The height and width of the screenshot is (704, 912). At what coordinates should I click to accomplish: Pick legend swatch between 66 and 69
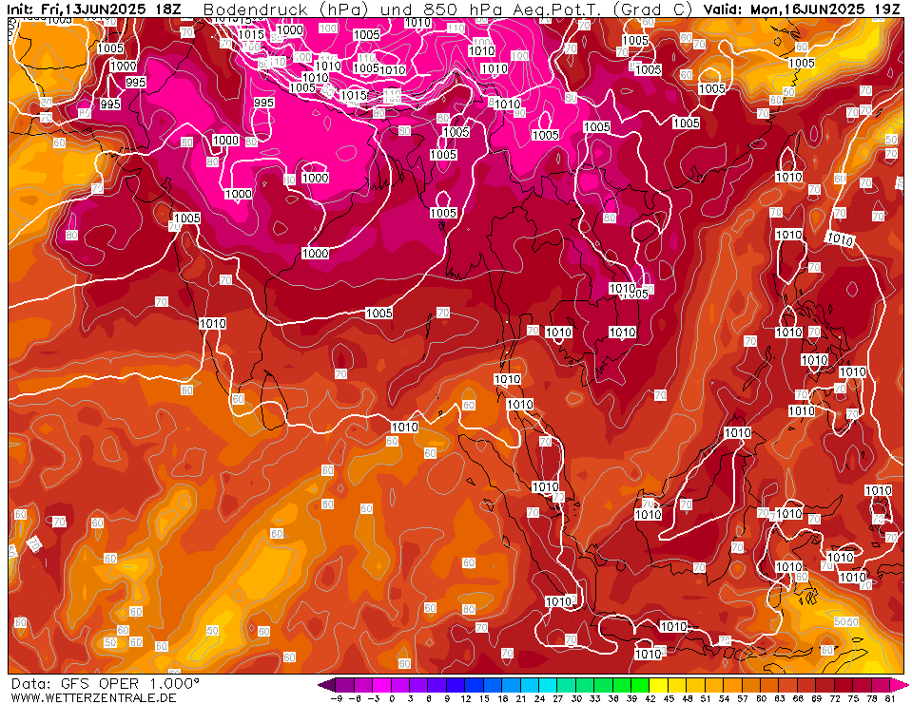click(806, 685)
